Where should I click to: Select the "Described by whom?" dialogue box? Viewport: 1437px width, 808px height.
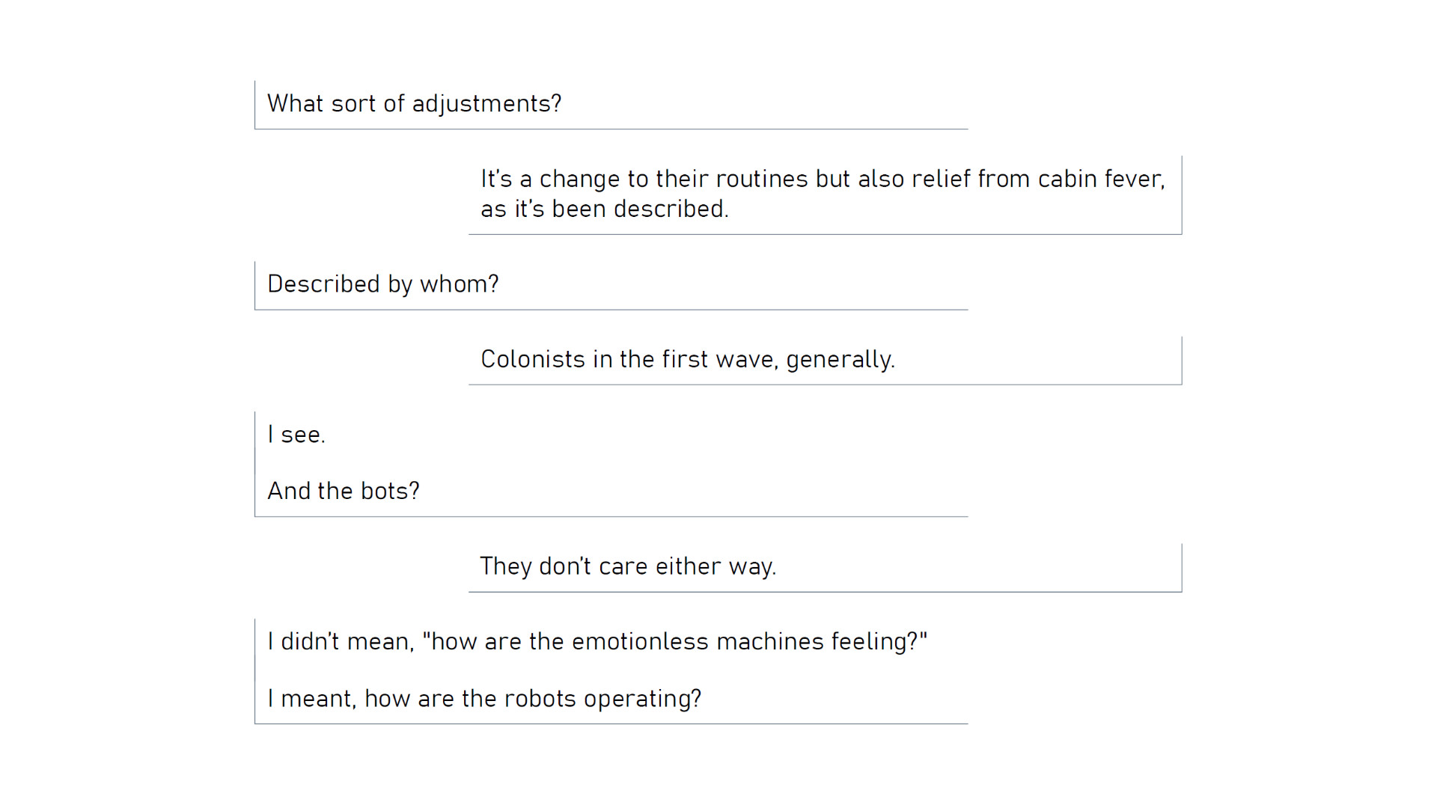382,284
